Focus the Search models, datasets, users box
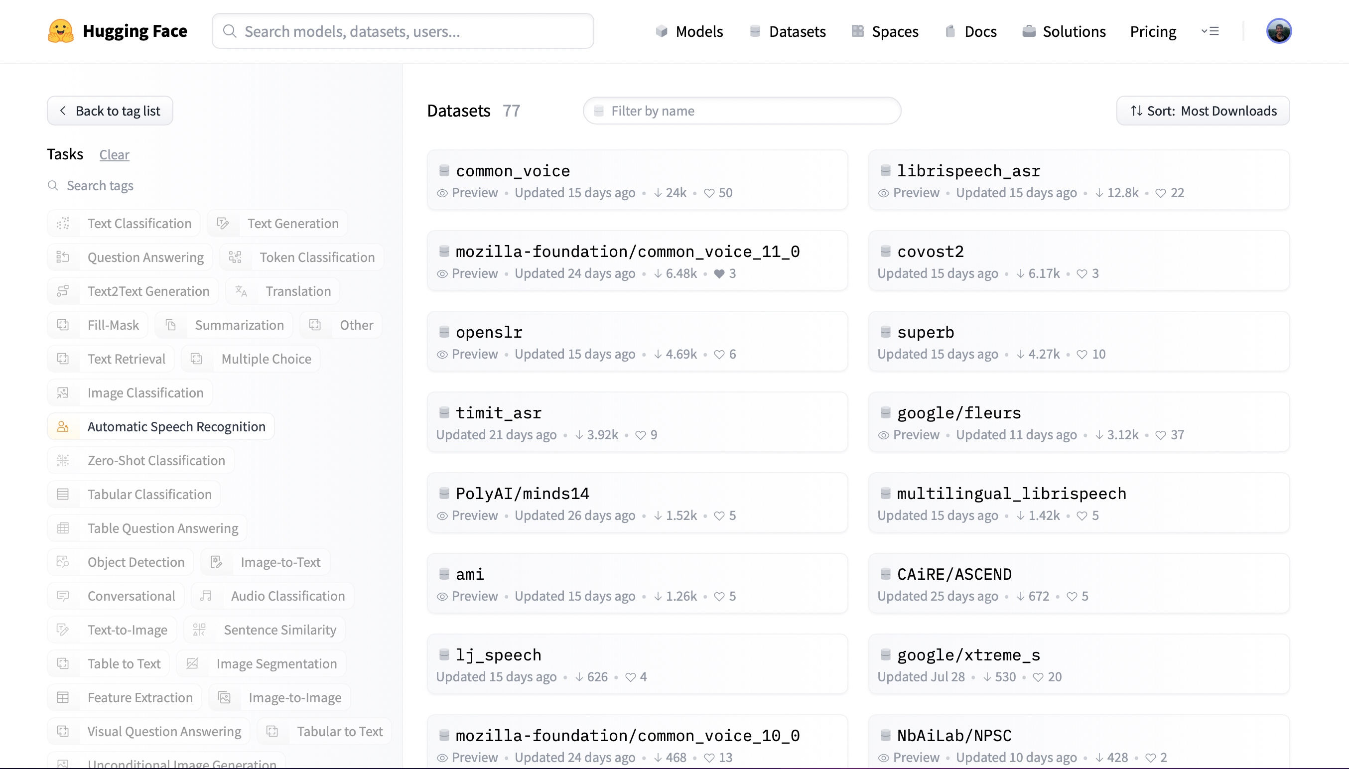The width and height of the screenshot is (1349, 769). 403,31
